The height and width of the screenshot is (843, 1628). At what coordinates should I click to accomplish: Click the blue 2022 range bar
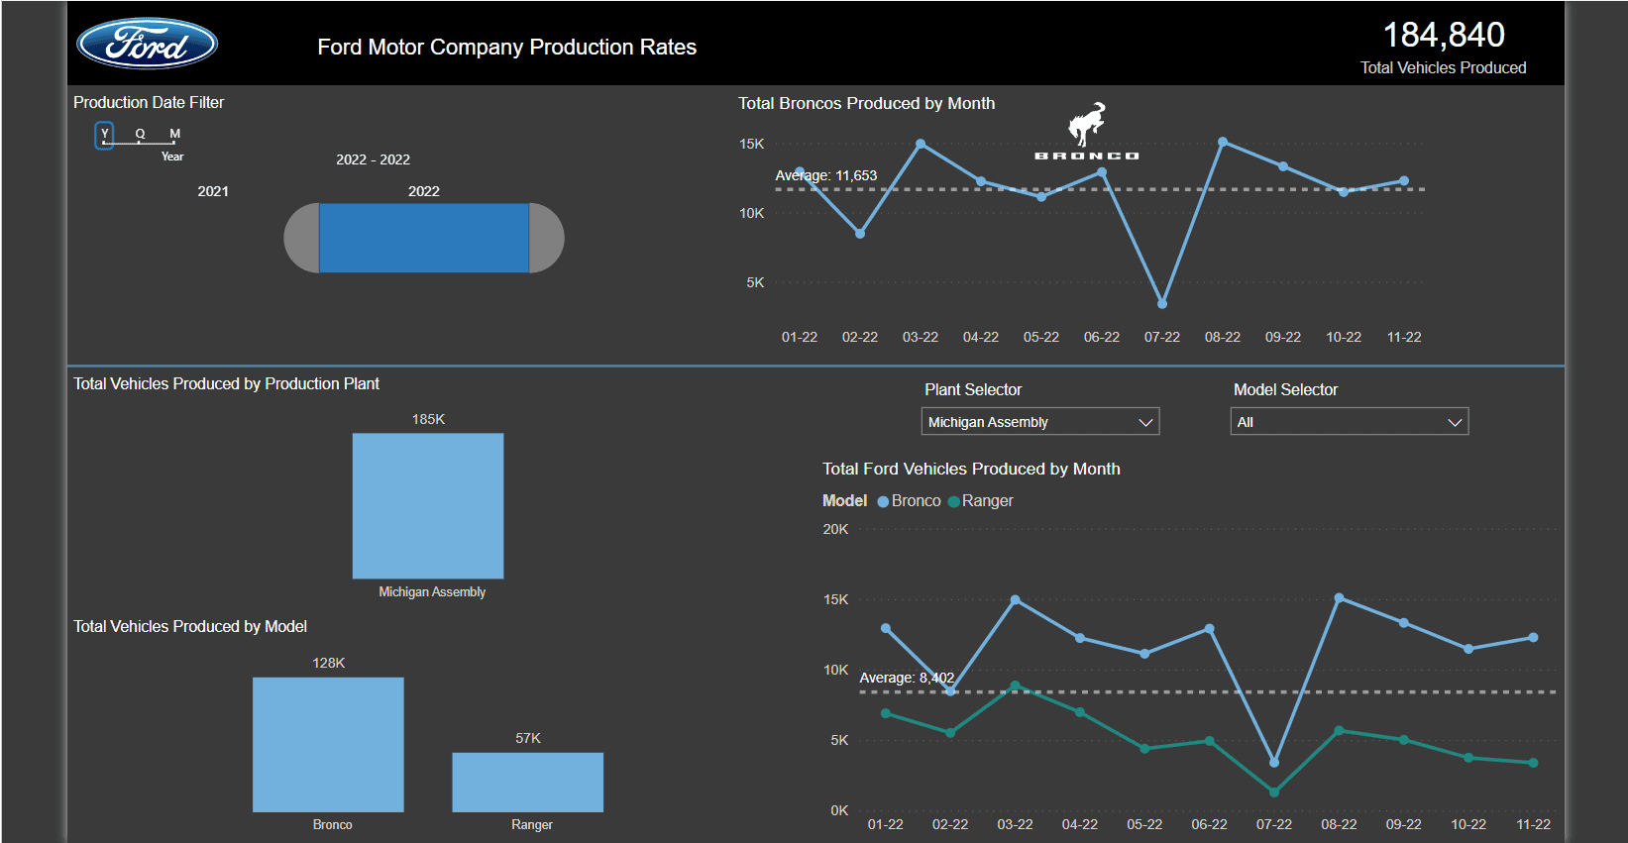click(424, 238)
